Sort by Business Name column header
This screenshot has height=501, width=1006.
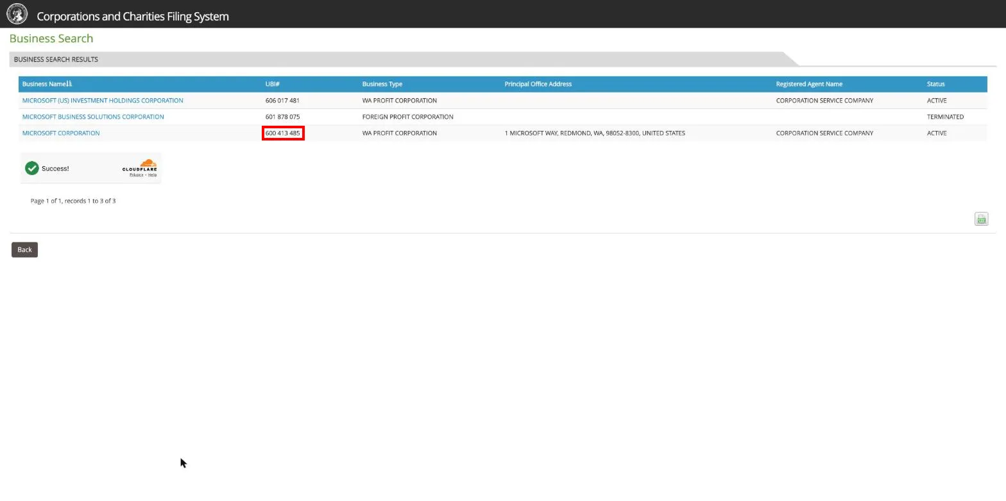[x=47, y=84]
